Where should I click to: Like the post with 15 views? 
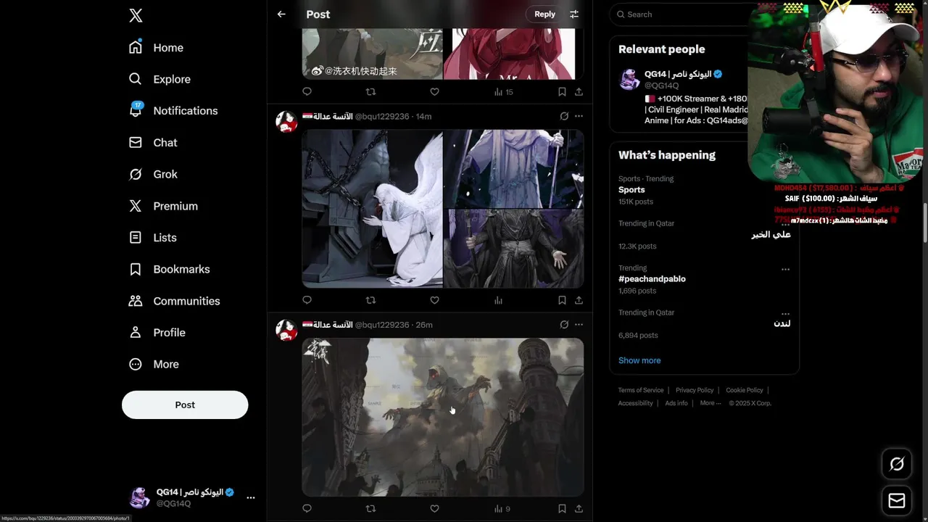pos(434,91)
